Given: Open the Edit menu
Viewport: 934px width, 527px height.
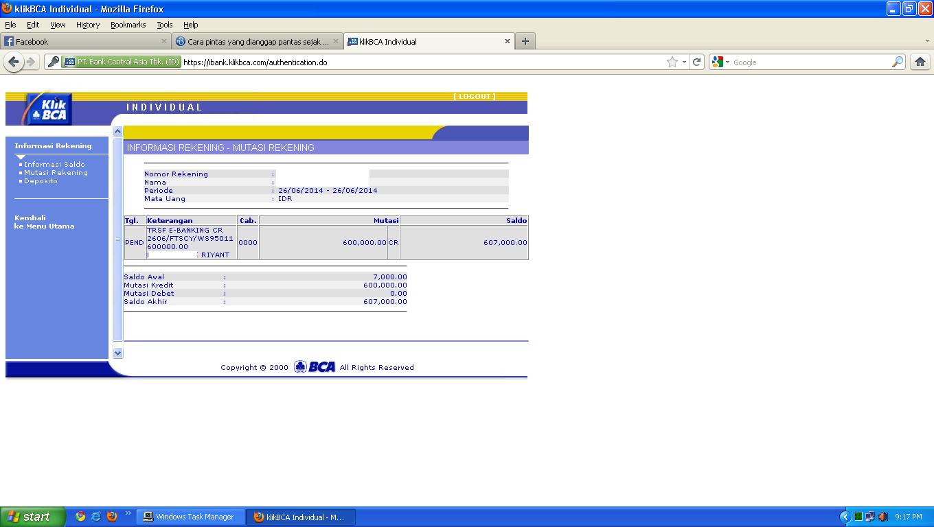Looking at the screenshot, I should pos(33,25).
